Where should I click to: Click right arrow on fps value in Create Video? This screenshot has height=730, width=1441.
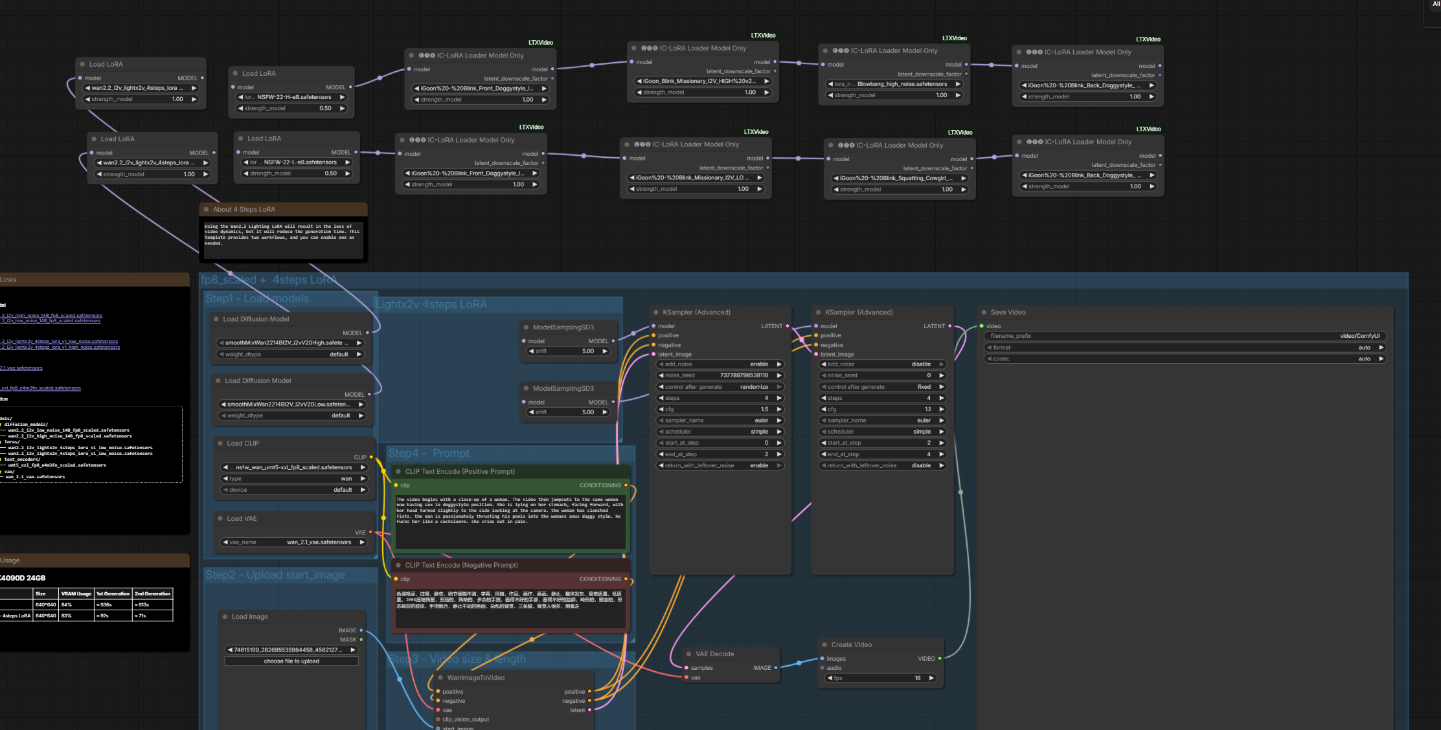tap(931, 678)
